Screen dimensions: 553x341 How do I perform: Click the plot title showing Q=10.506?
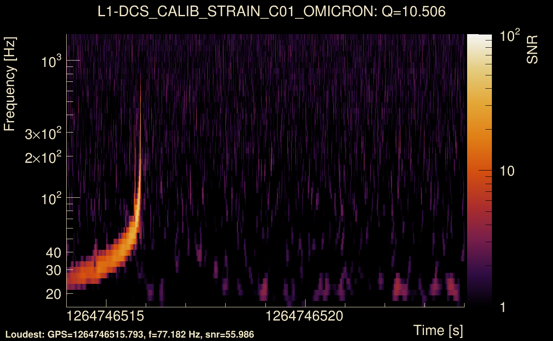(271, 12)
